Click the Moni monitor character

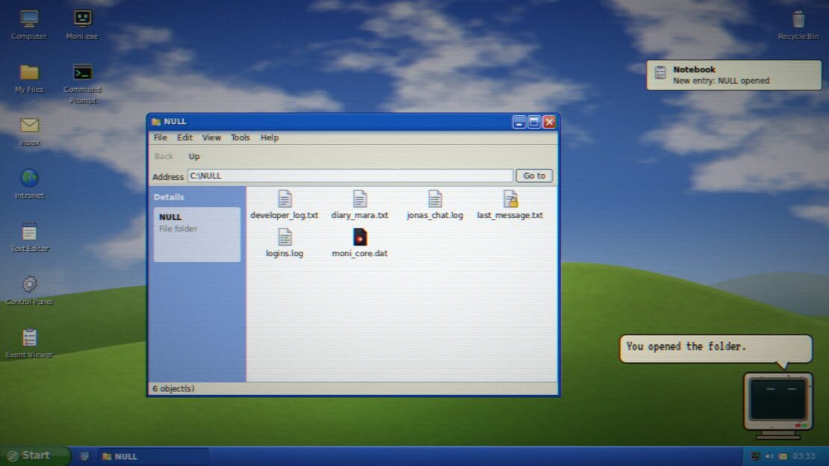tap(777, 406)
